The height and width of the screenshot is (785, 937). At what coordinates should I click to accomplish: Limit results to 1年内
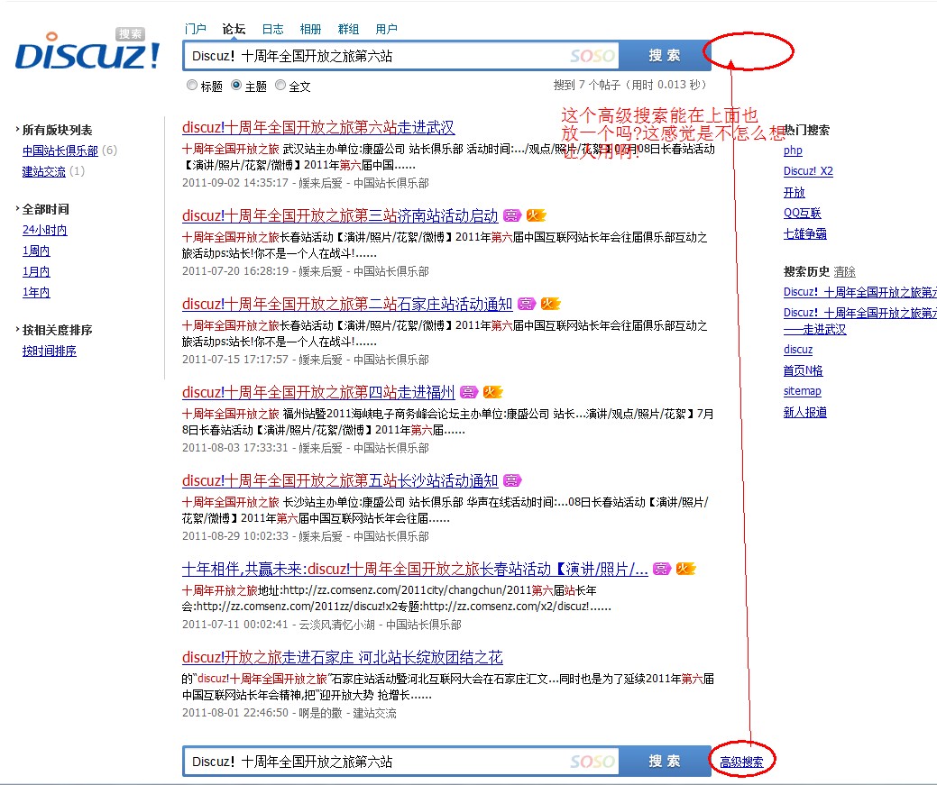[36, 293]
